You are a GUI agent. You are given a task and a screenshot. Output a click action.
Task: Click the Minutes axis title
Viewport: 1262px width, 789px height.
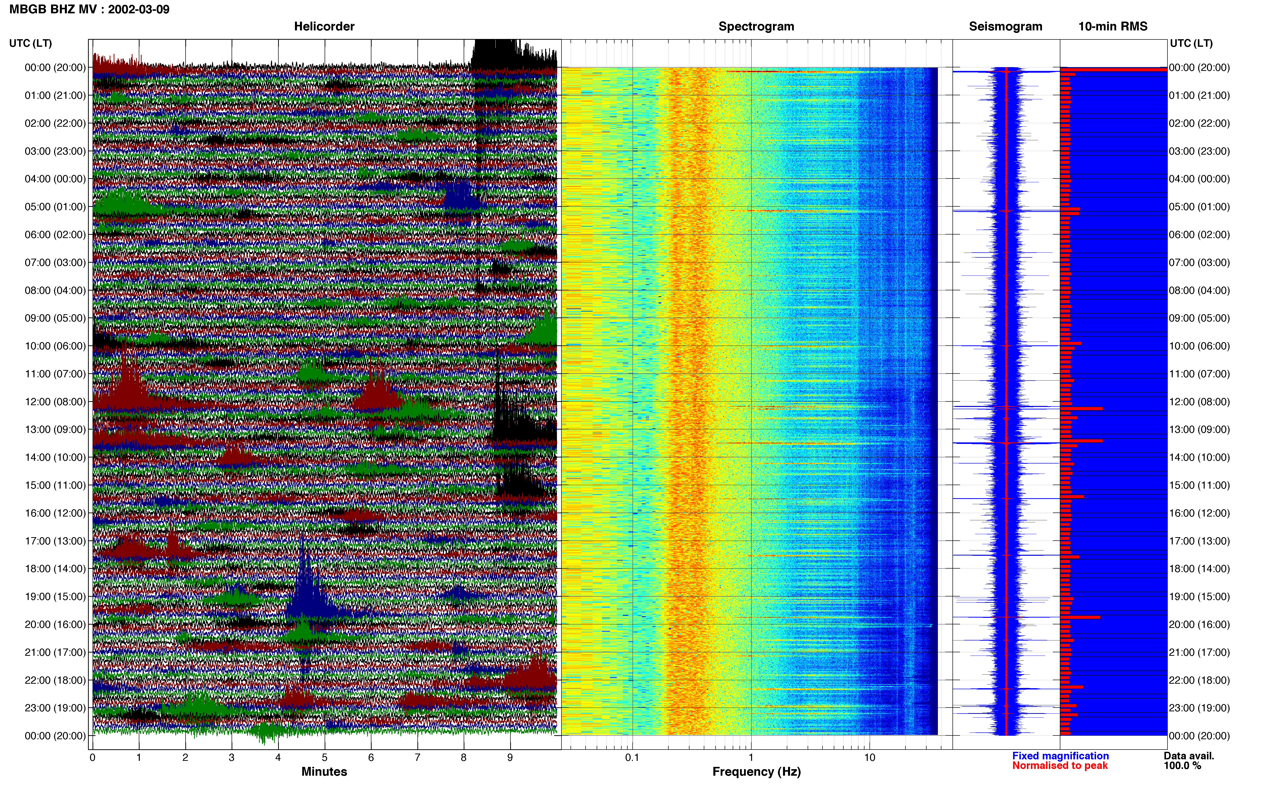(324, 772)
